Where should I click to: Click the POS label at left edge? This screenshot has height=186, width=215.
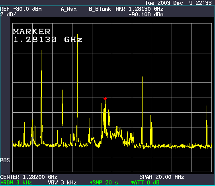click(x=5, y=160)
